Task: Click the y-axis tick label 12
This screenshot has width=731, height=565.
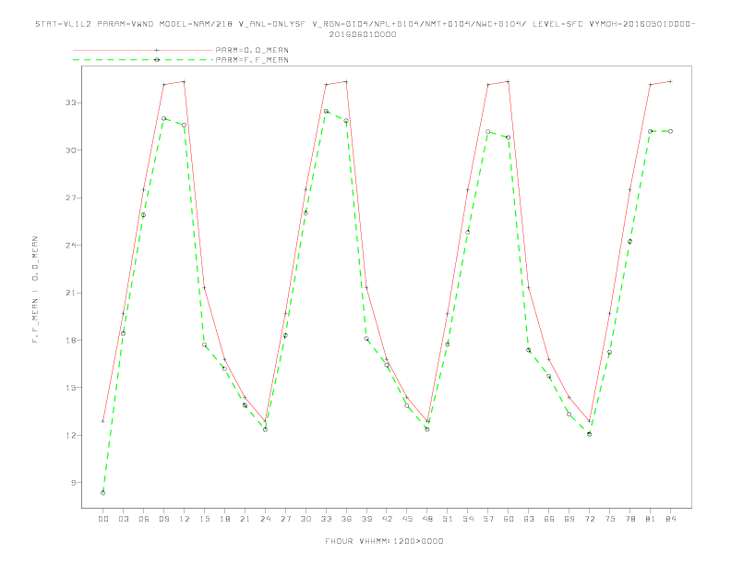Action: coord(71,435)
